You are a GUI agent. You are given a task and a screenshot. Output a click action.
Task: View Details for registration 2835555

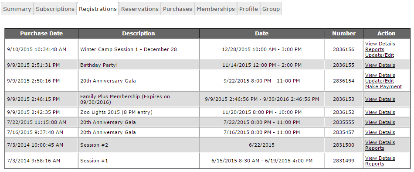(x=380, y=122)
